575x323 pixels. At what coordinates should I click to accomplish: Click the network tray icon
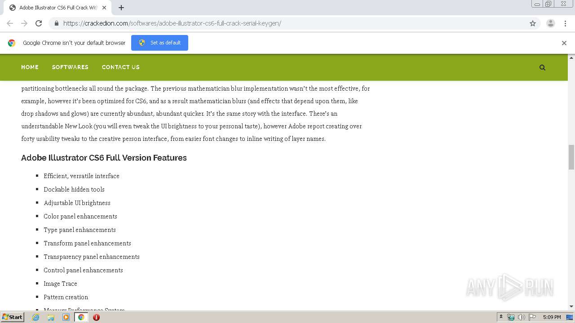(x=511, y=317)
